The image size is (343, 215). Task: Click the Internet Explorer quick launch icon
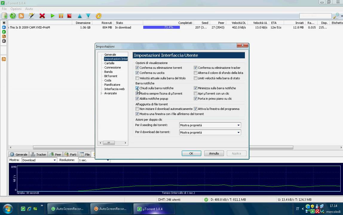29,209
